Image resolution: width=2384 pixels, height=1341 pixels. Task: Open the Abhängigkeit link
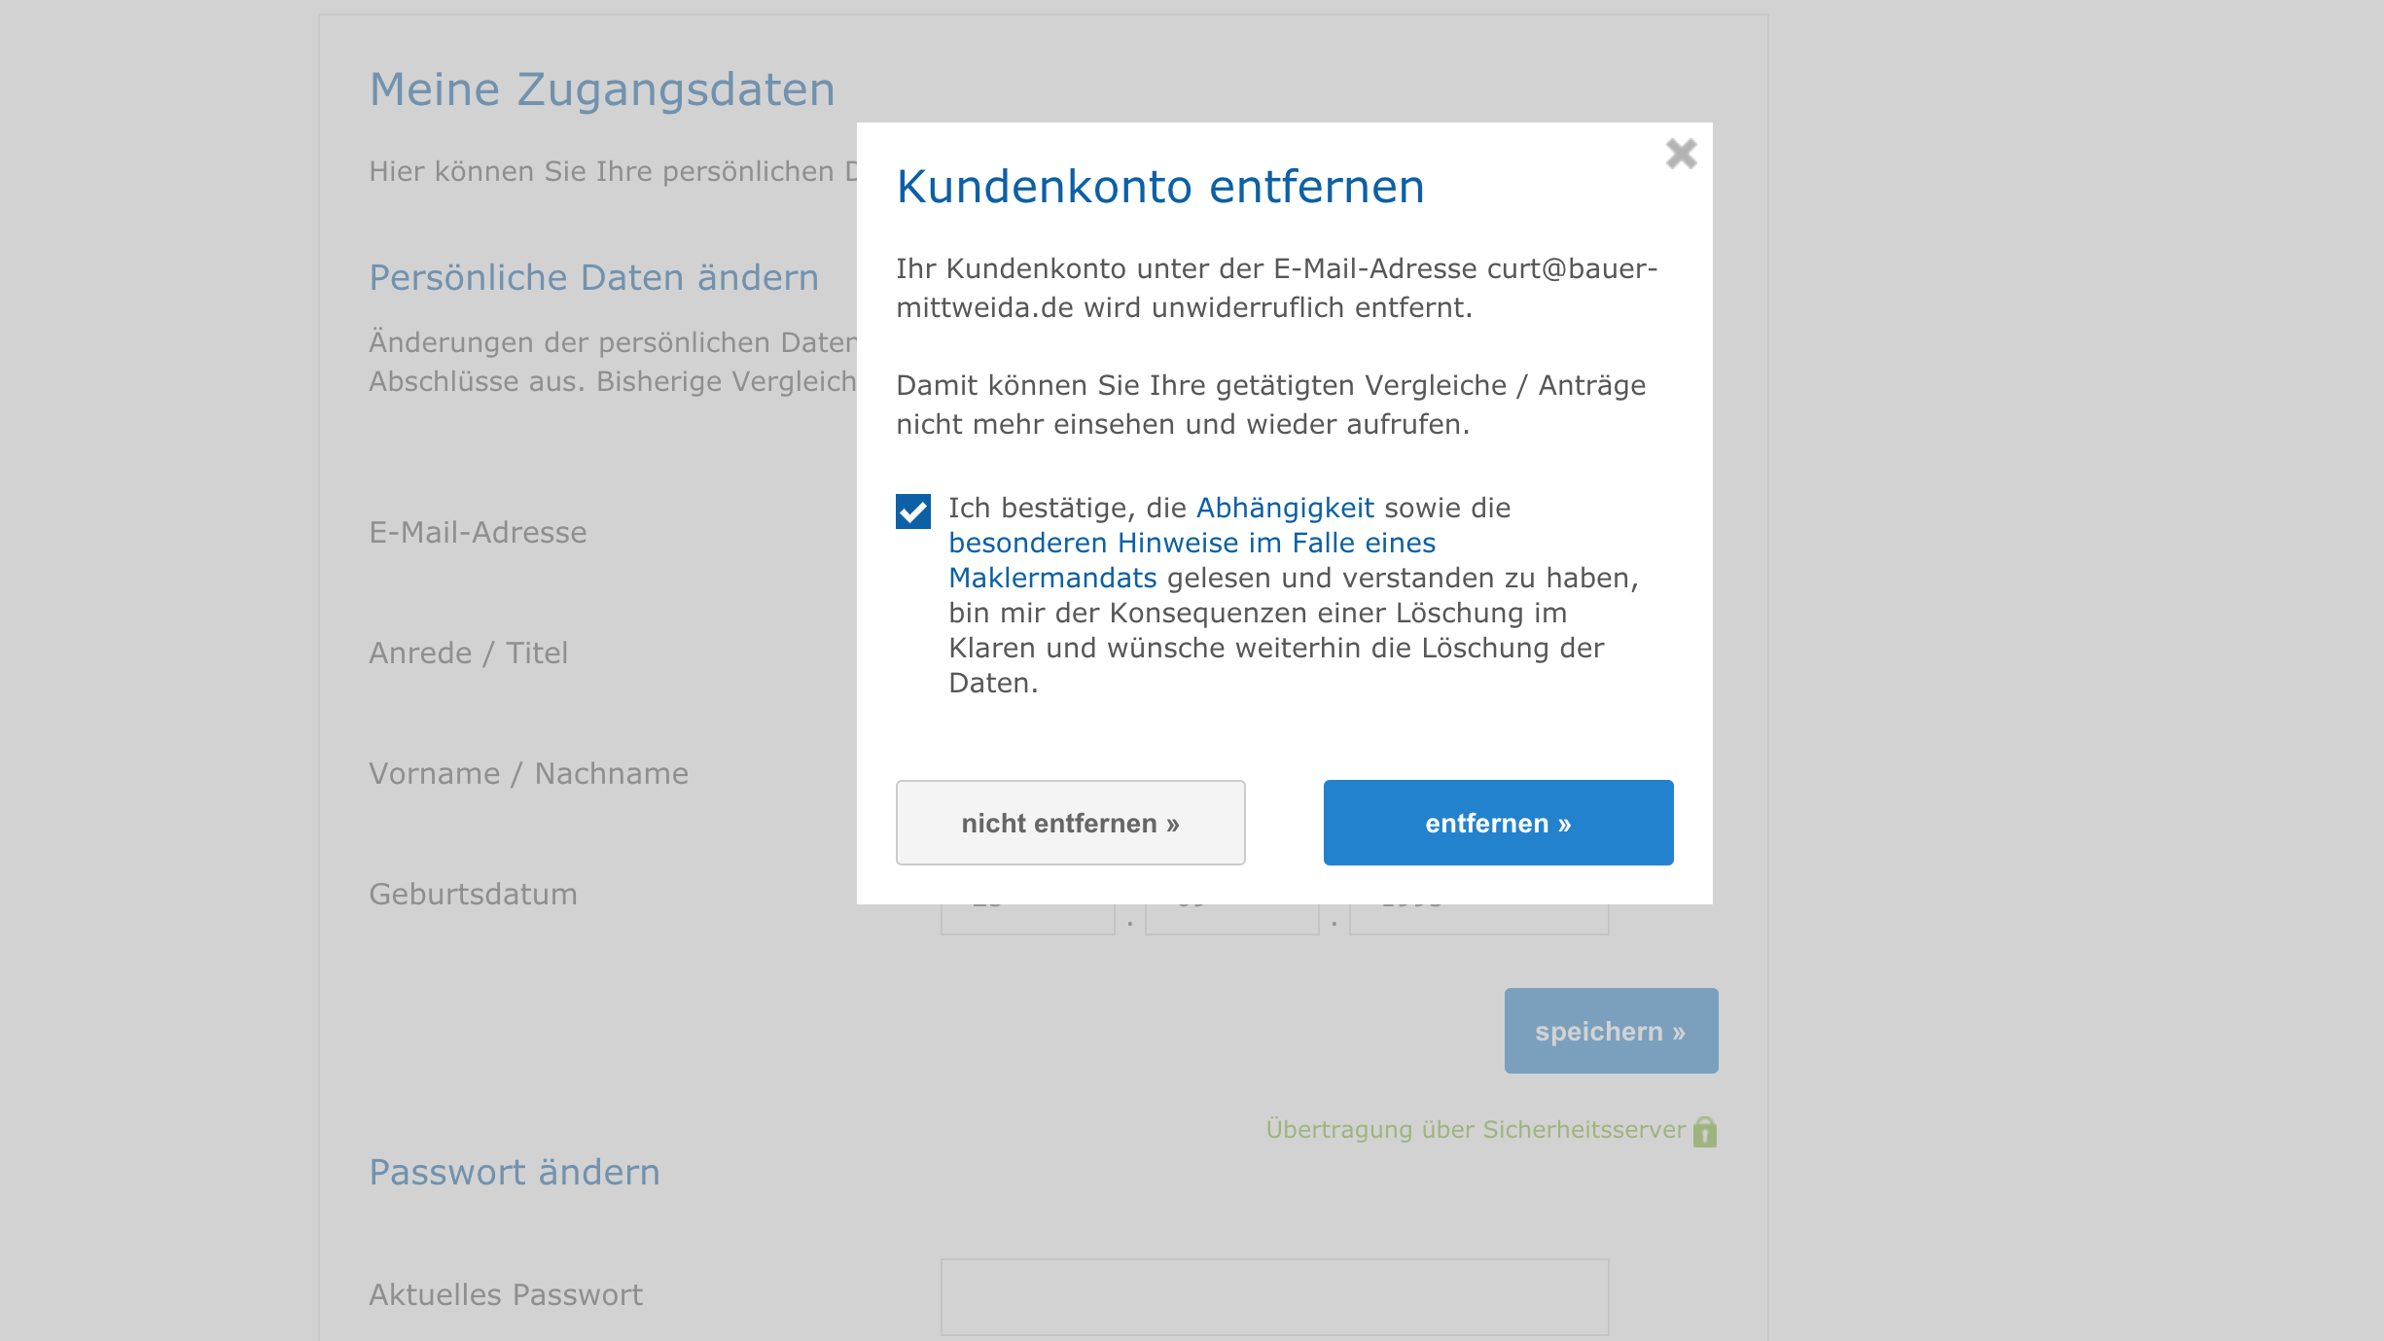pos(1284,508)
